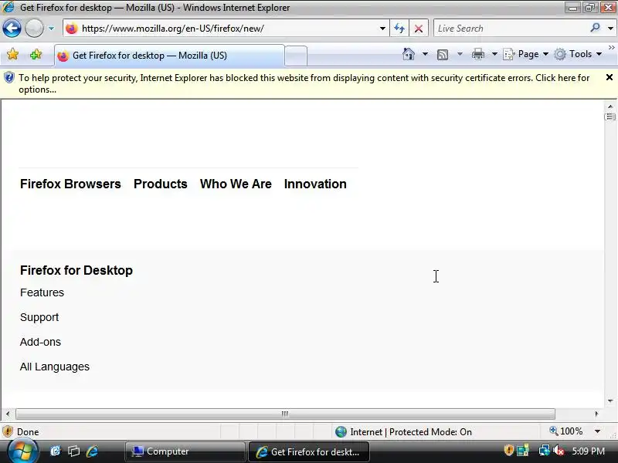This screenshot has width=618, height=463.
Task: Click the 100% zoom level button
Action: click(566, 431)
